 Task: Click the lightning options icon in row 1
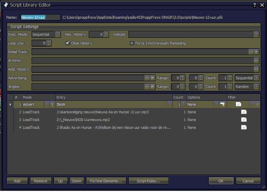tap(223, 104)
